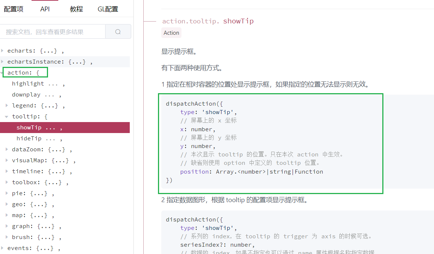Open the hideTip entry
Screen dimensions: 434x254
tap(29, 139)
